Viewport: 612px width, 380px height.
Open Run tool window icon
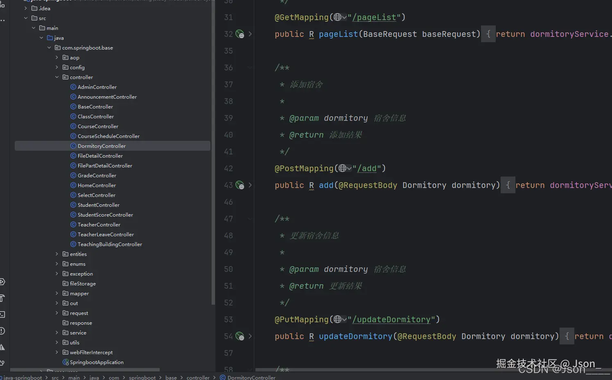pyautogui.click(x=2, y=282)
